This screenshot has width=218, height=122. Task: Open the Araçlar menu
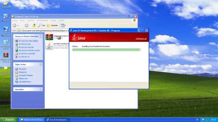pos(53,20)
